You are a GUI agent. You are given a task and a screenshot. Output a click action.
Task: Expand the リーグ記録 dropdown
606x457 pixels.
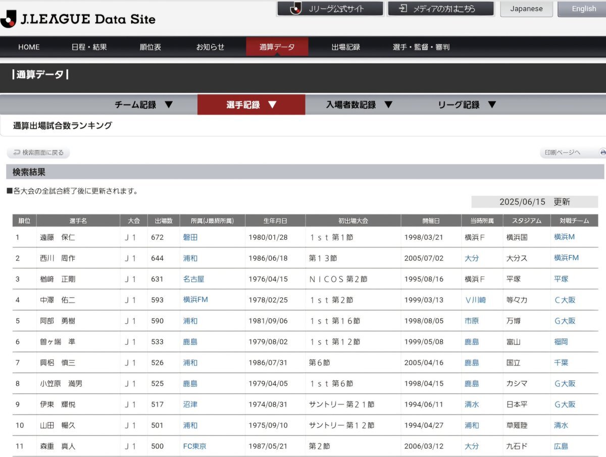pos(467,105)
